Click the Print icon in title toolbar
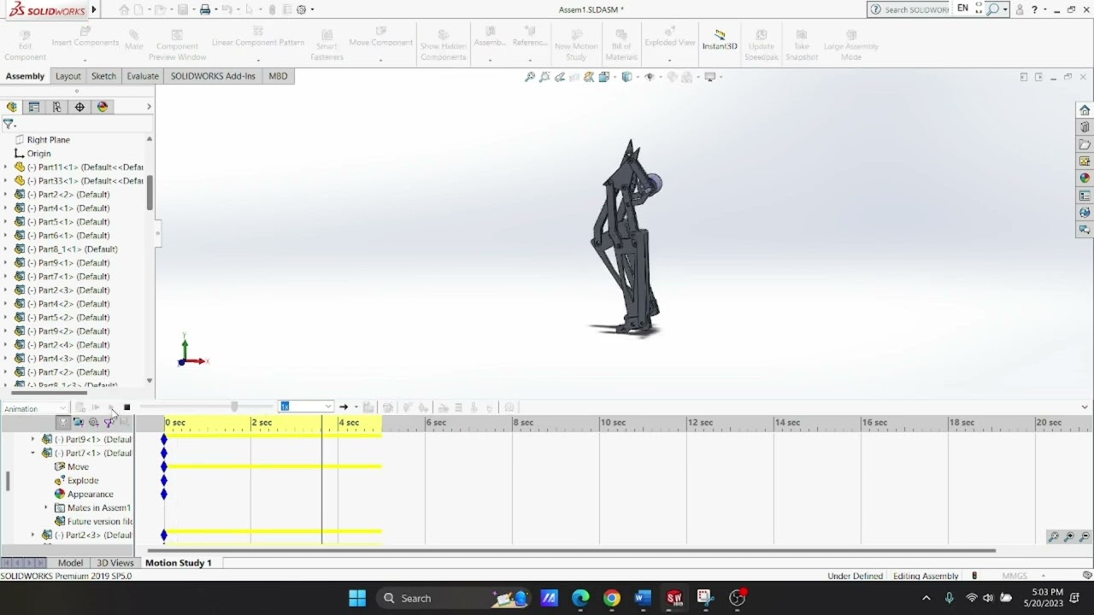The height and width of the screenshot is (615, 1094). tap(205, 9)
